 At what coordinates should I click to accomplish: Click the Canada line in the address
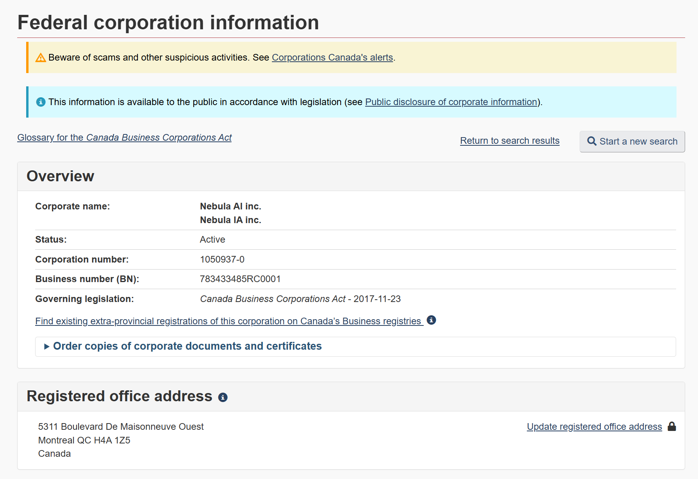54,454
